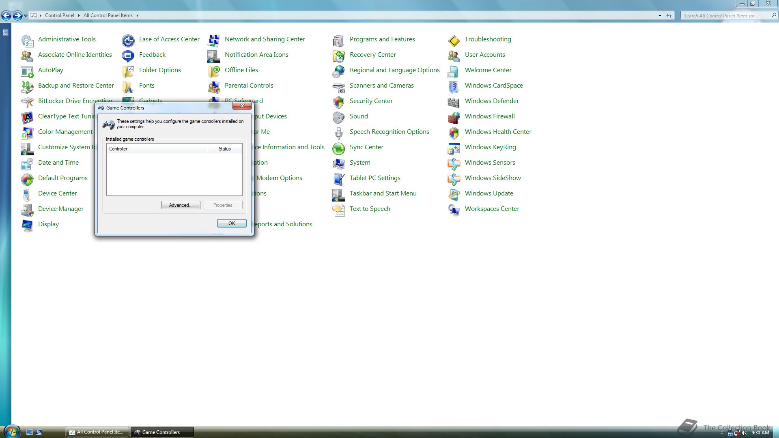Click the Notification Area Icons icon
Screen dimensions: 779x438
pos(214,56)
